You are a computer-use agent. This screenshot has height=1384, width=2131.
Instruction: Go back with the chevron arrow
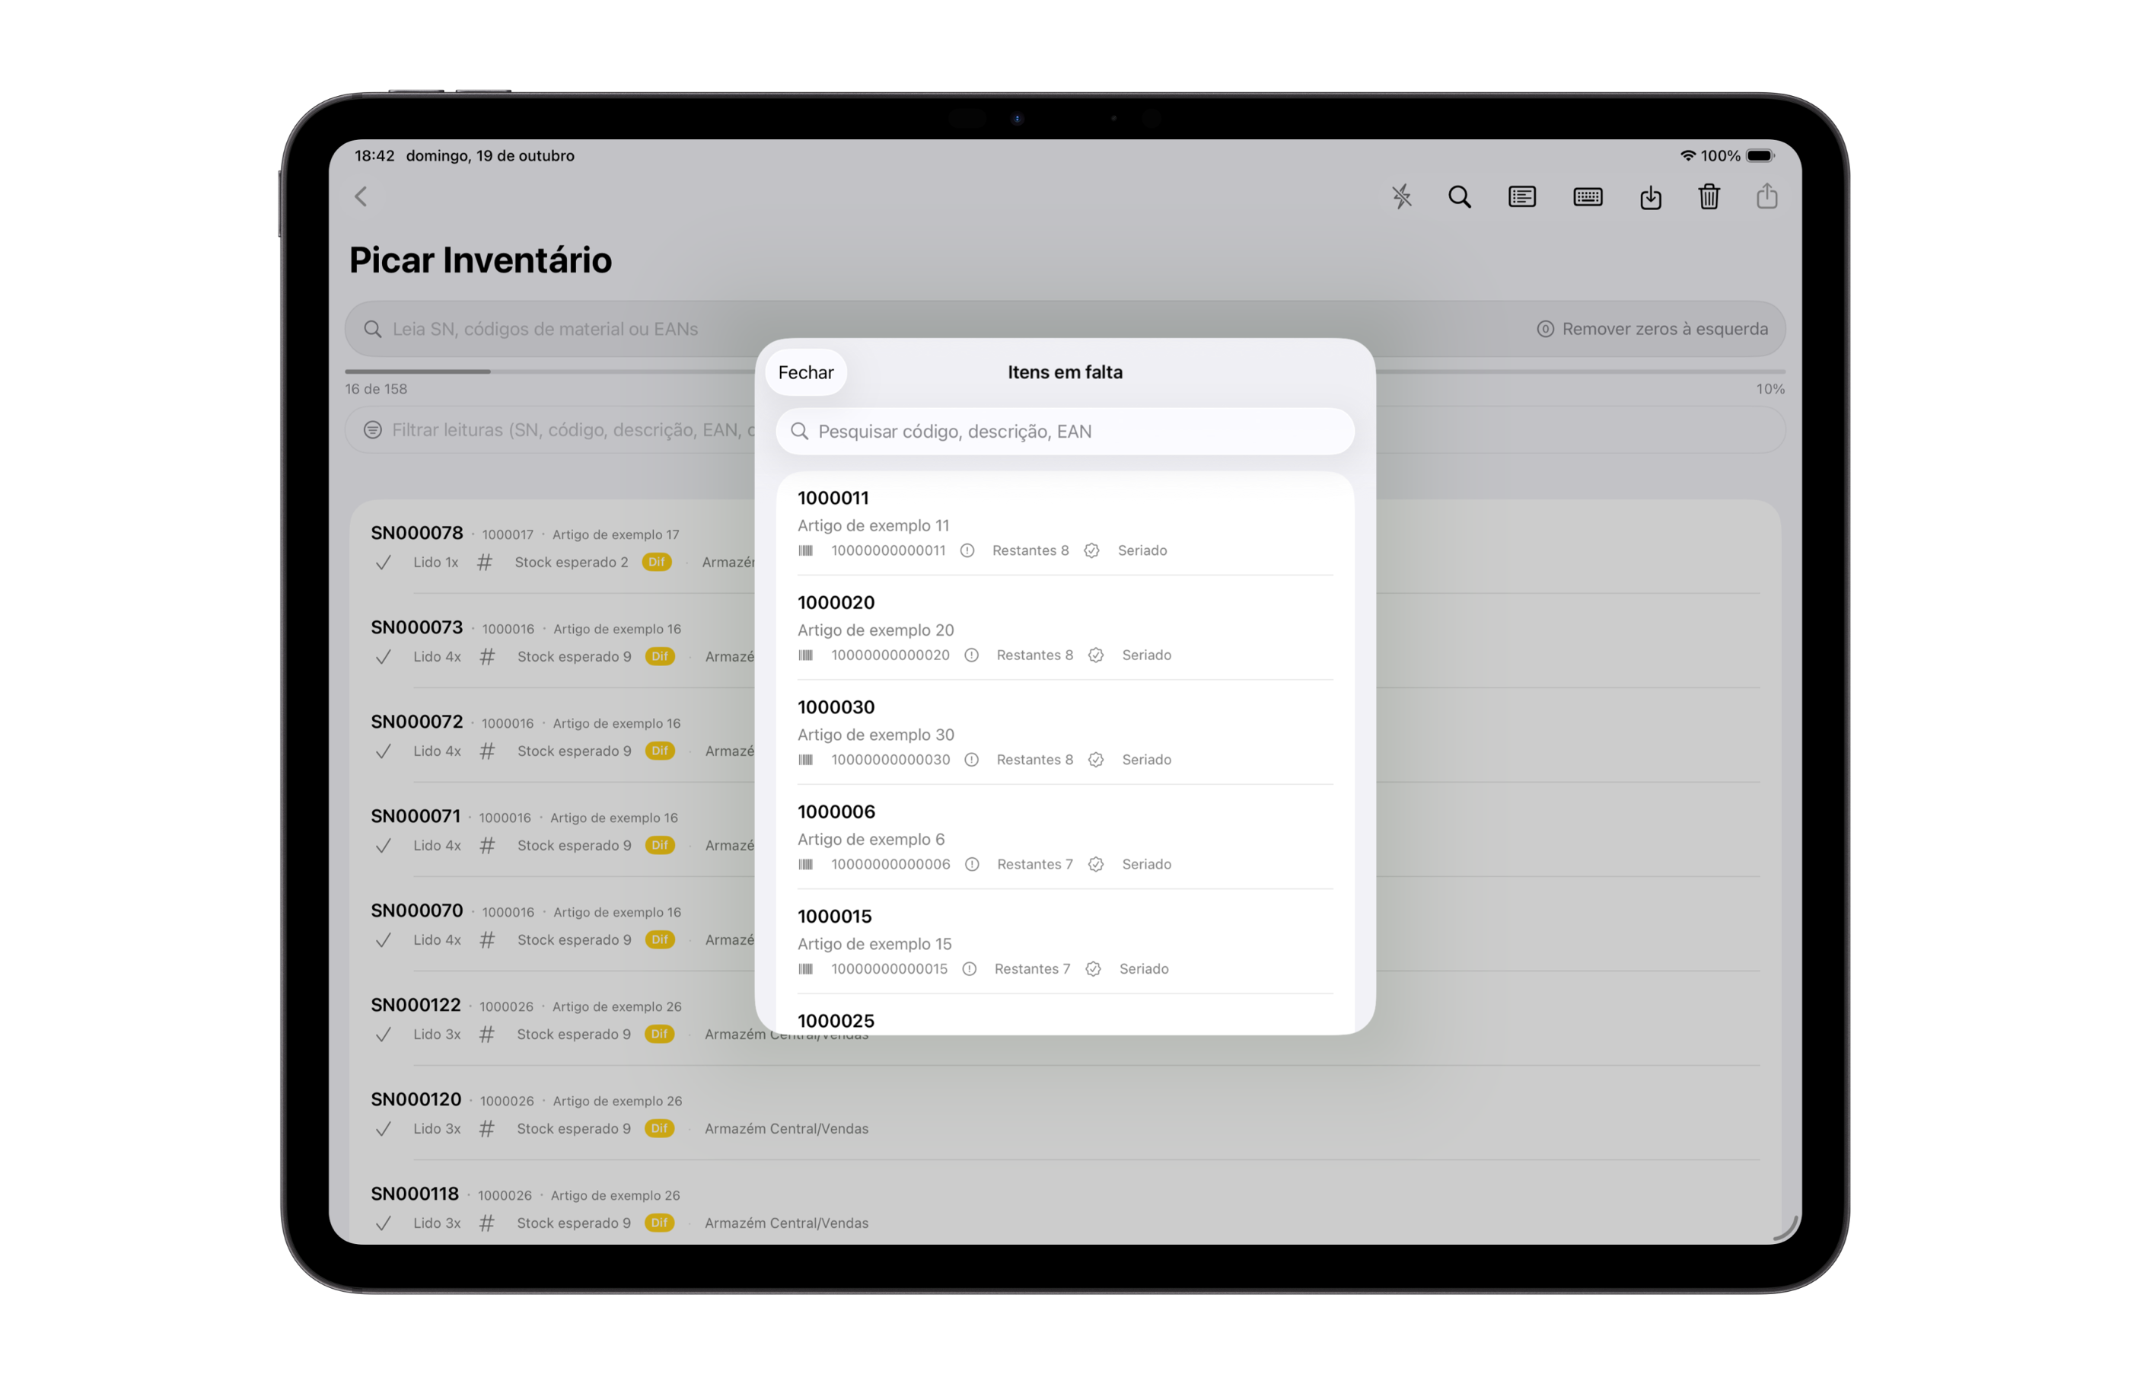coord(361,196)
